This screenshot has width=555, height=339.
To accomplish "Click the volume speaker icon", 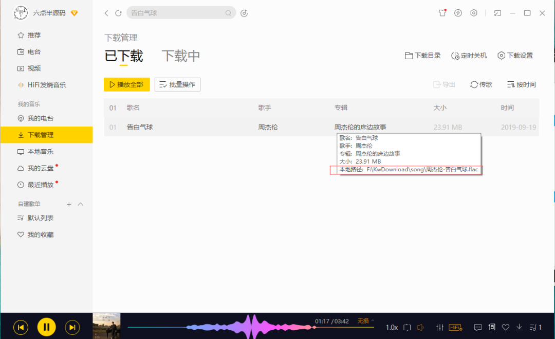I will coord(420,327).
